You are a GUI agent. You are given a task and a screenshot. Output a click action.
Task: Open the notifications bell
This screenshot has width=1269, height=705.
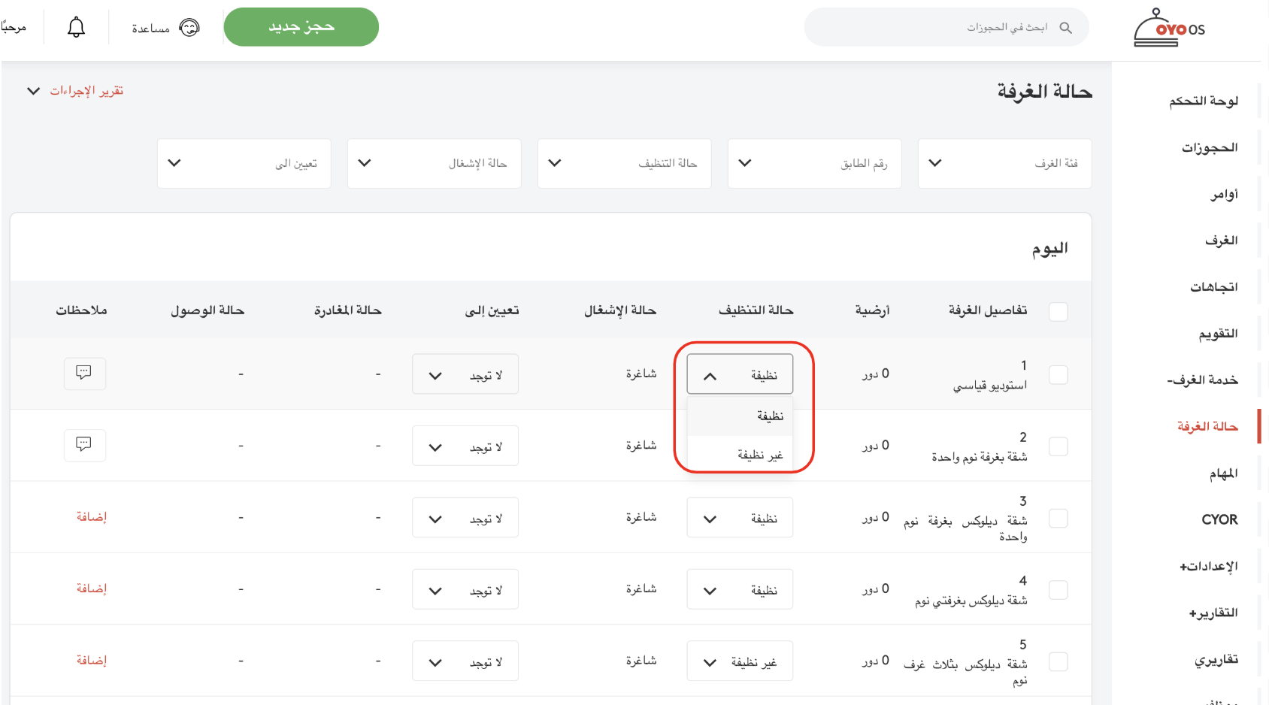coord(76,28)
